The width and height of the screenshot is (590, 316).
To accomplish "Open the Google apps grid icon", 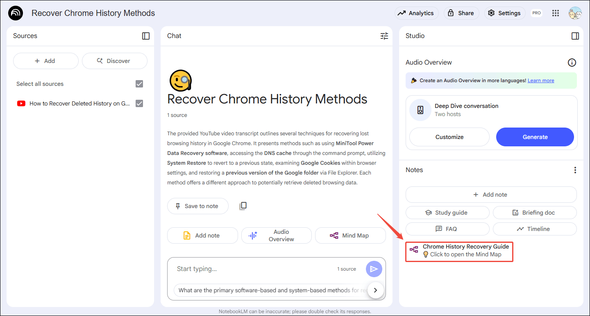I will [x=556, y=13].
